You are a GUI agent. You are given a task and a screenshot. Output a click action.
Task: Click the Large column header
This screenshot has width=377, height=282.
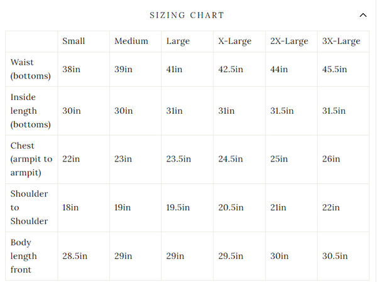coord(178,41)
